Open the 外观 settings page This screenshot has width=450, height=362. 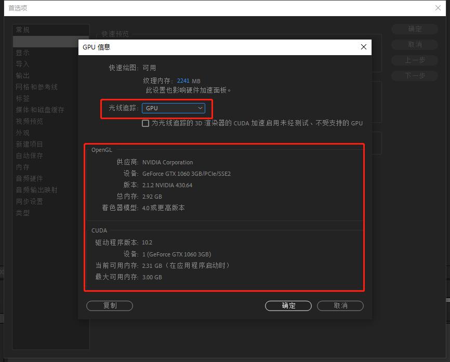tap(23, 133)
